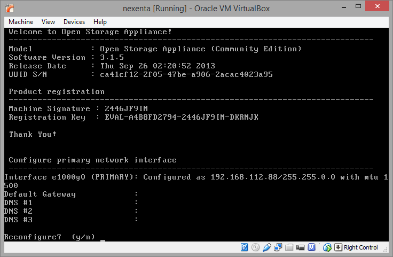Close the nexenta VirtualBox window
The image size is (393, 257).
(x=377, y=6)
